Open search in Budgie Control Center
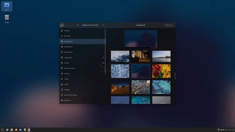Screen dimensions: 235x132 pos(78,25)
